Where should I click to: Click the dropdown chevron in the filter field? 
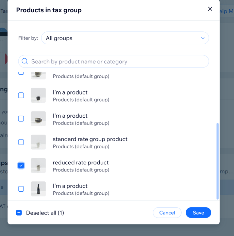[x=203, y=38]
